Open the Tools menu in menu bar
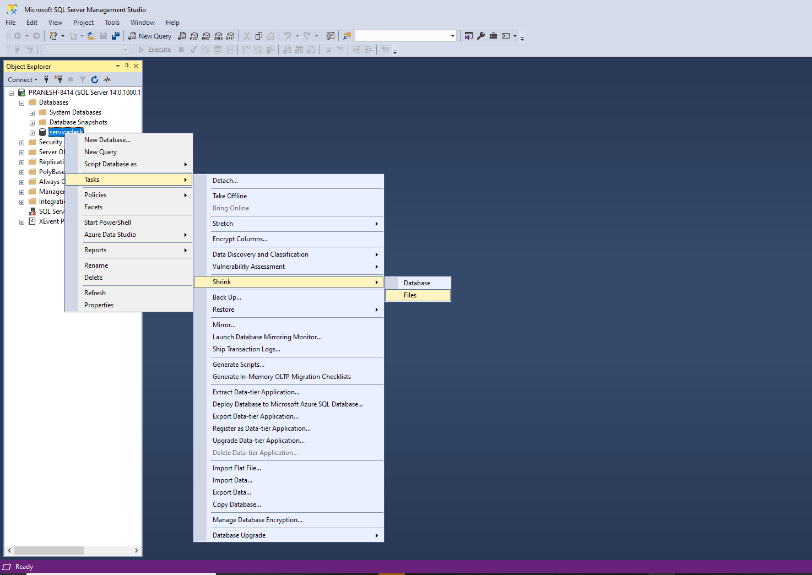The height and width of the screenshot is (575, 812). pos(112,23)
